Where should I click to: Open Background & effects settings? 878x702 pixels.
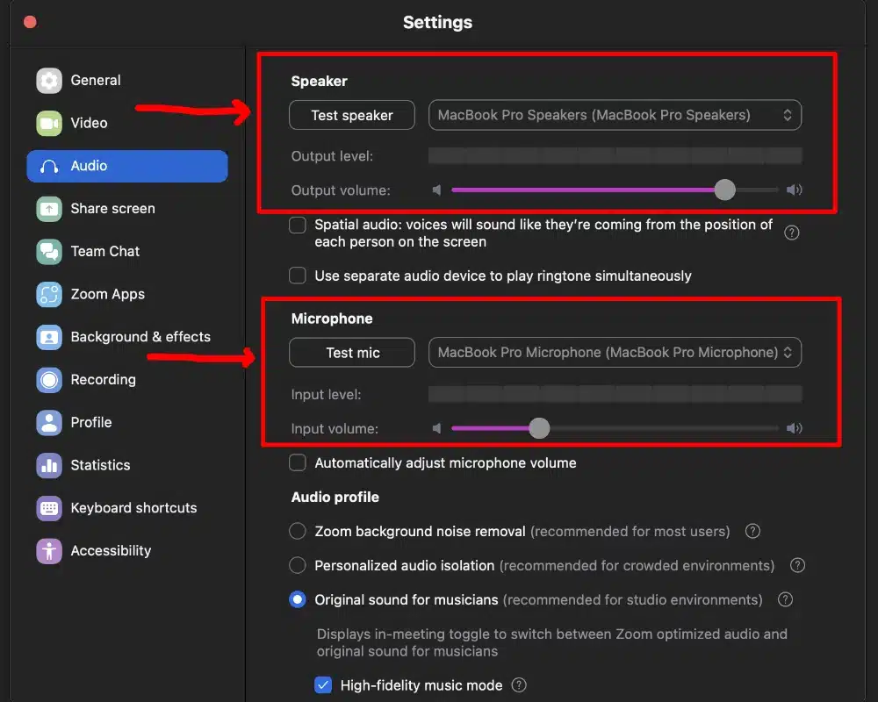127,337
